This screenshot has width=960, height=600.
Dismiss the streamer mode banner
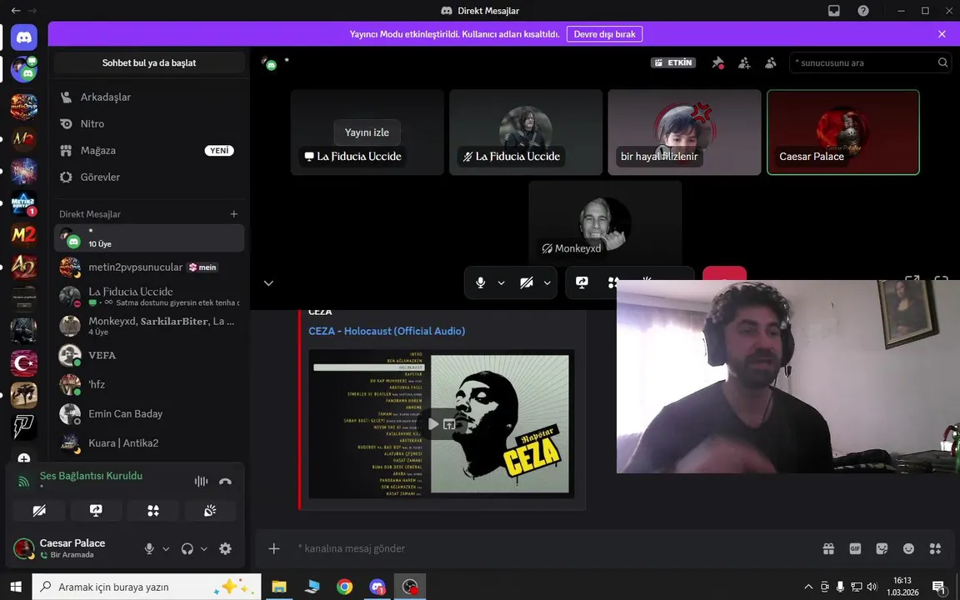(942, 34)
